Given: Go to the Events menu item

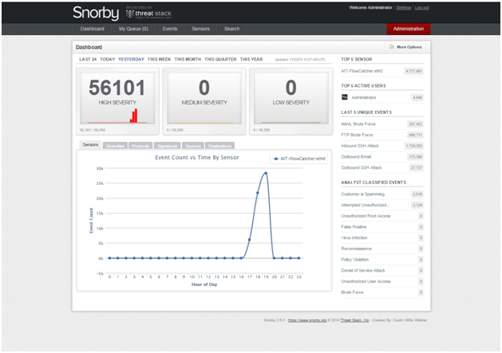Looking at the screenshot, I should coord(170,29).
